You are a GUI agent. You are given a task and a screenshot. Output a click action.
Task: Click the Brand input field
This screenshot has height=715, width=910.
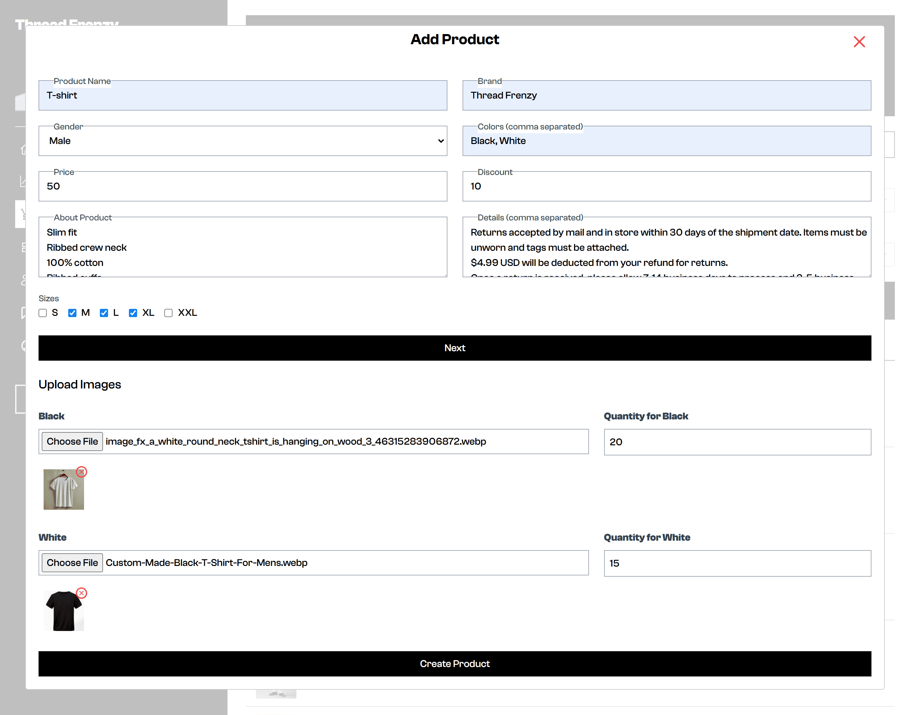[666, 96]
